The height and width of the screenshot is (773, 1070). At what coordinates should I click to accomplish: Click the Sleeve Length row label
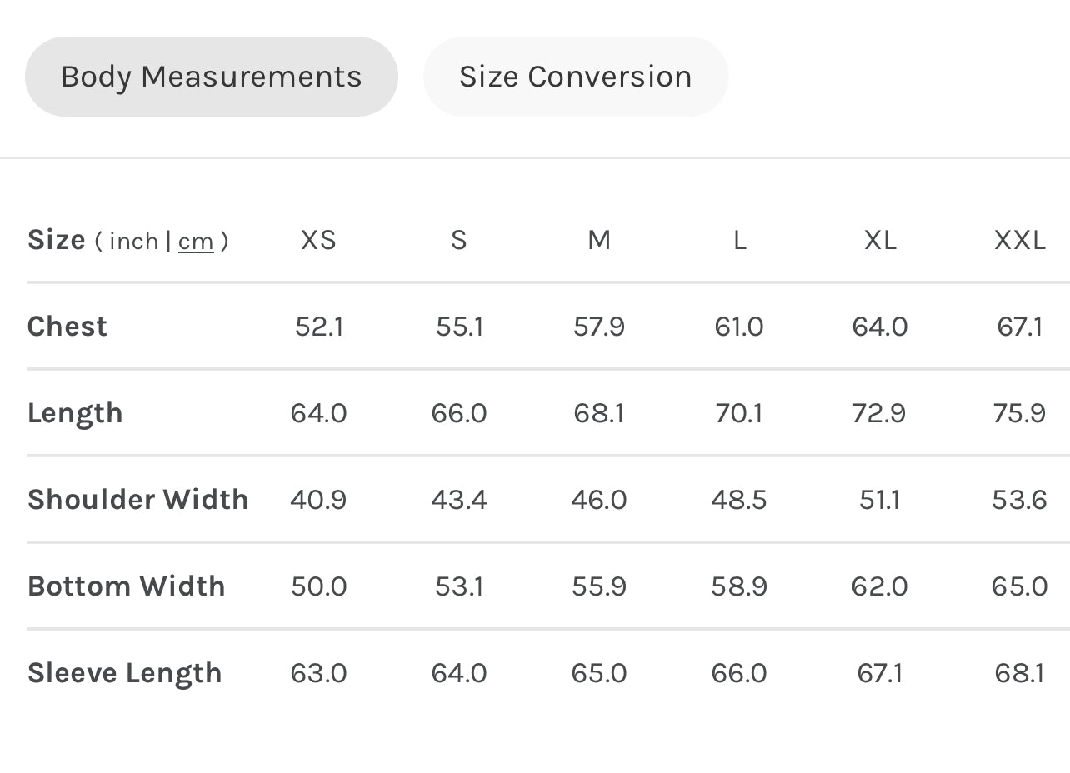[x=125, y=672]
